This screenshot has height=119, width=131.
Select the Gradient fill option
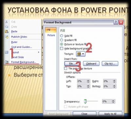[x=62, y=40]
